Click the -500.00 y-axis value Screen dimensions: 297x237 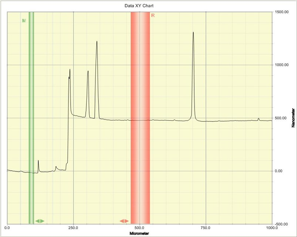point(282,224)
